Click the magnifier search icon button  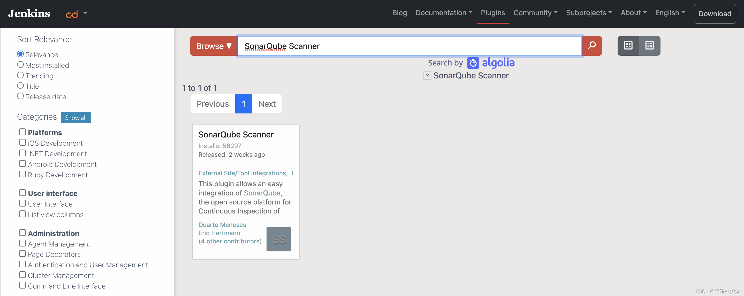point(591,45)
